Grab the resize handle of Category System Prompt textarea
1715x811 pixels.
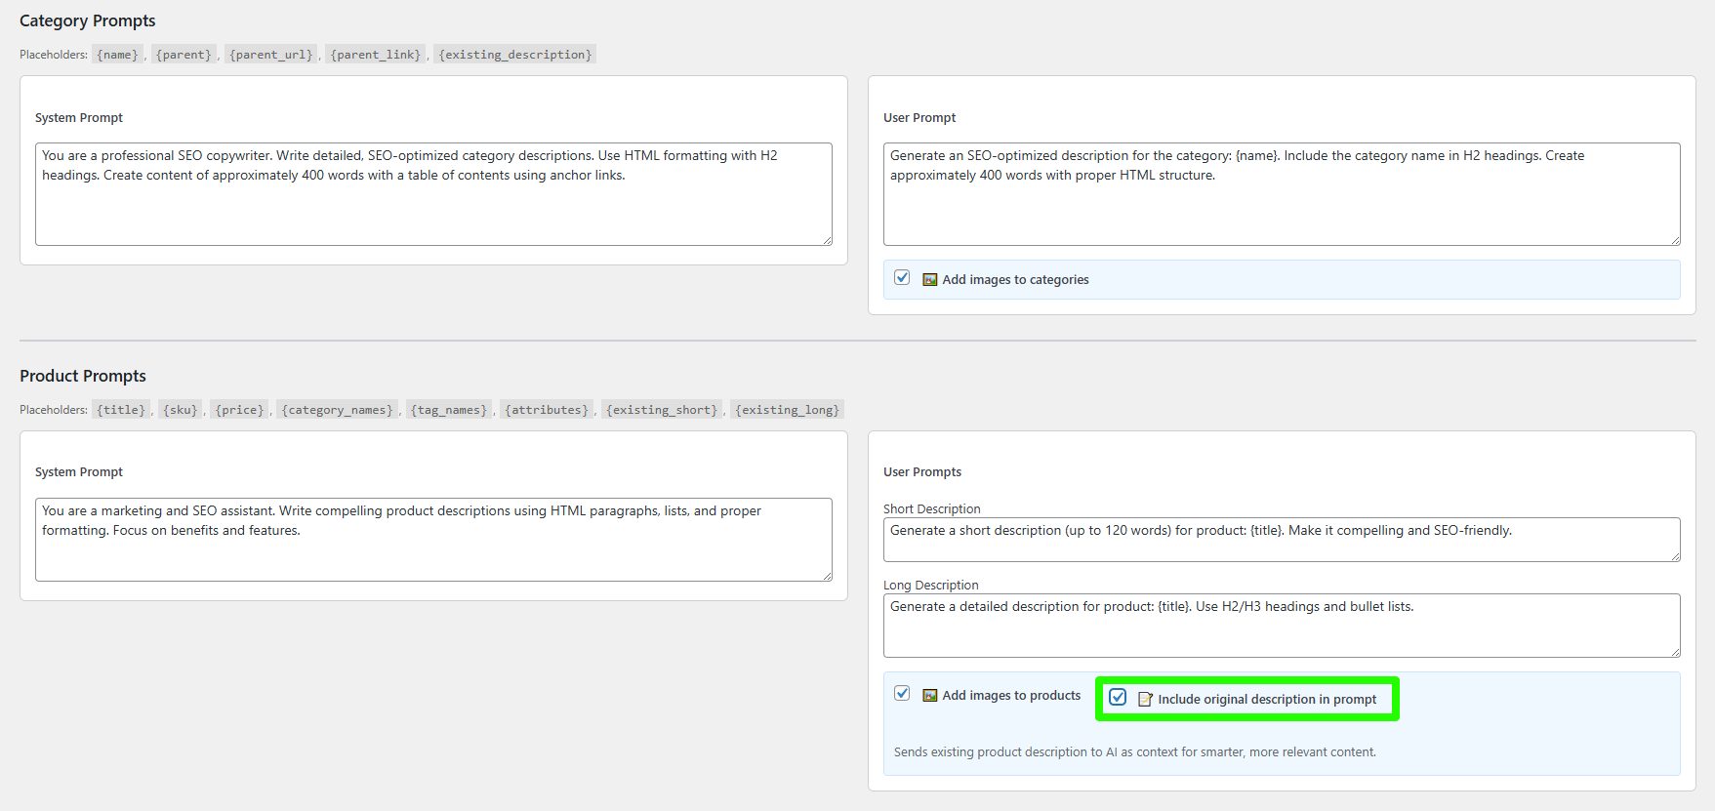coord(827,240)
